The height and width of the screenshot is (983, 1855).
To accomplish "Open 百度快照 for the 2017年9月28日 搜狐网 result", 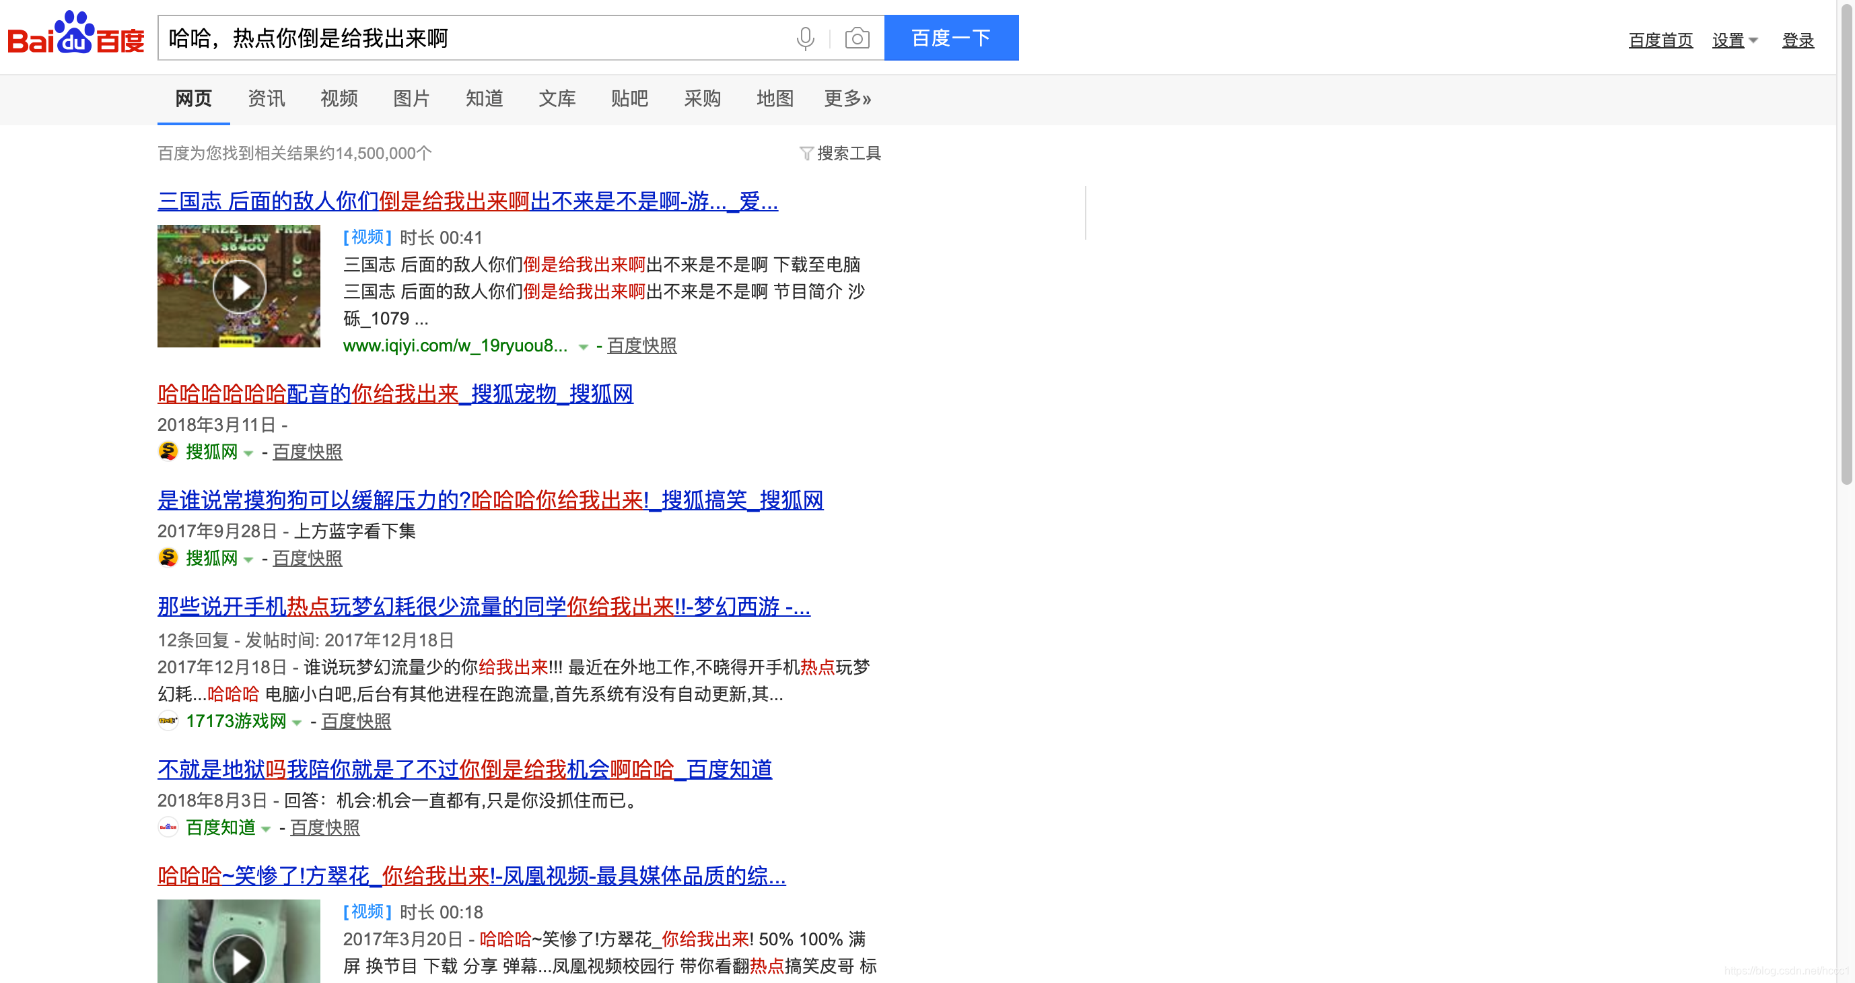I will (x=308, y=559).
